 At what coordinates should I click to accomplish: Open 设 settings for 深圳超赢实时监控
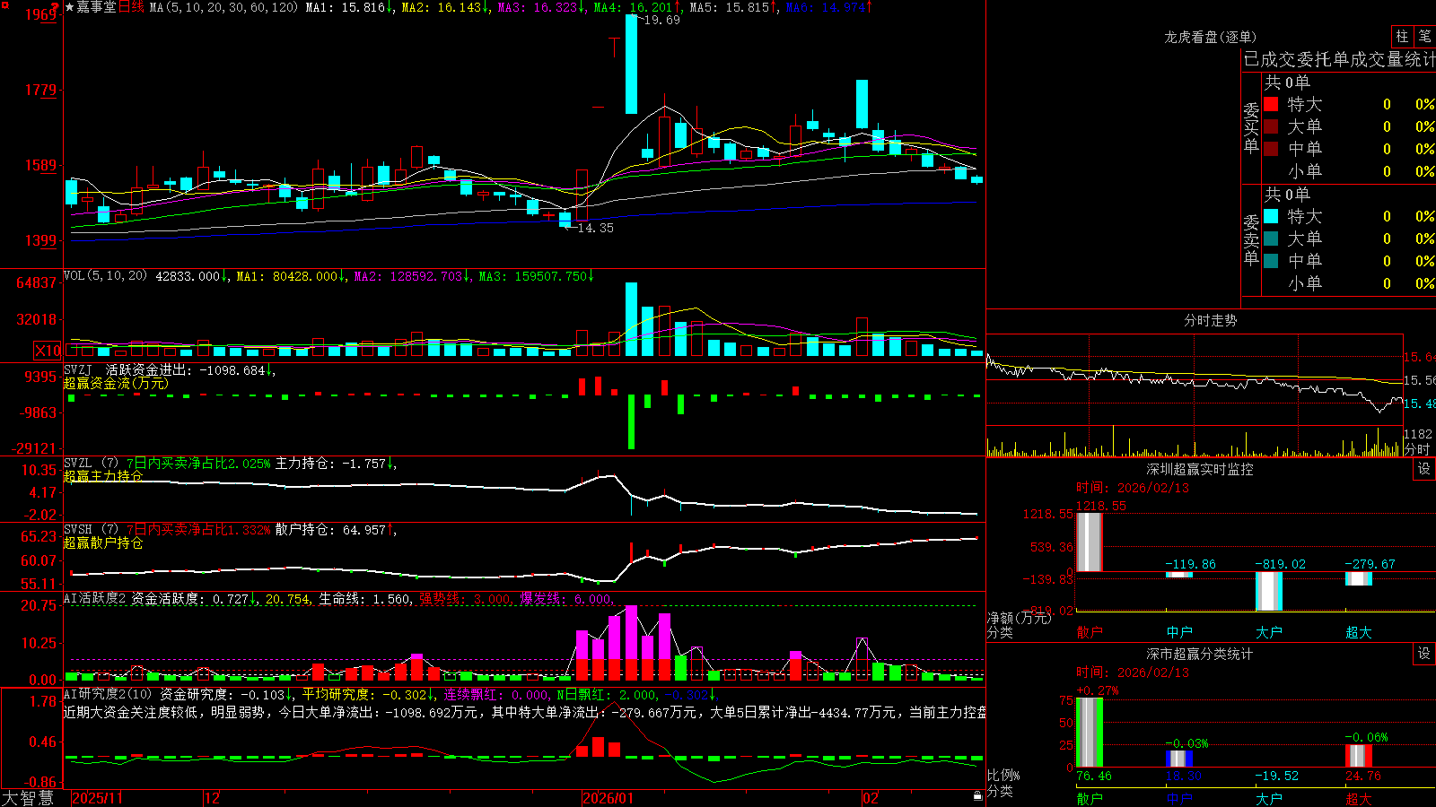click(x=1424, y=469)
